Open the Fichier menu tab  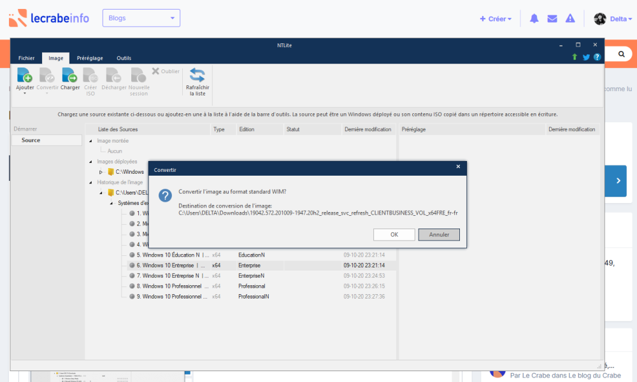point(27,58)
